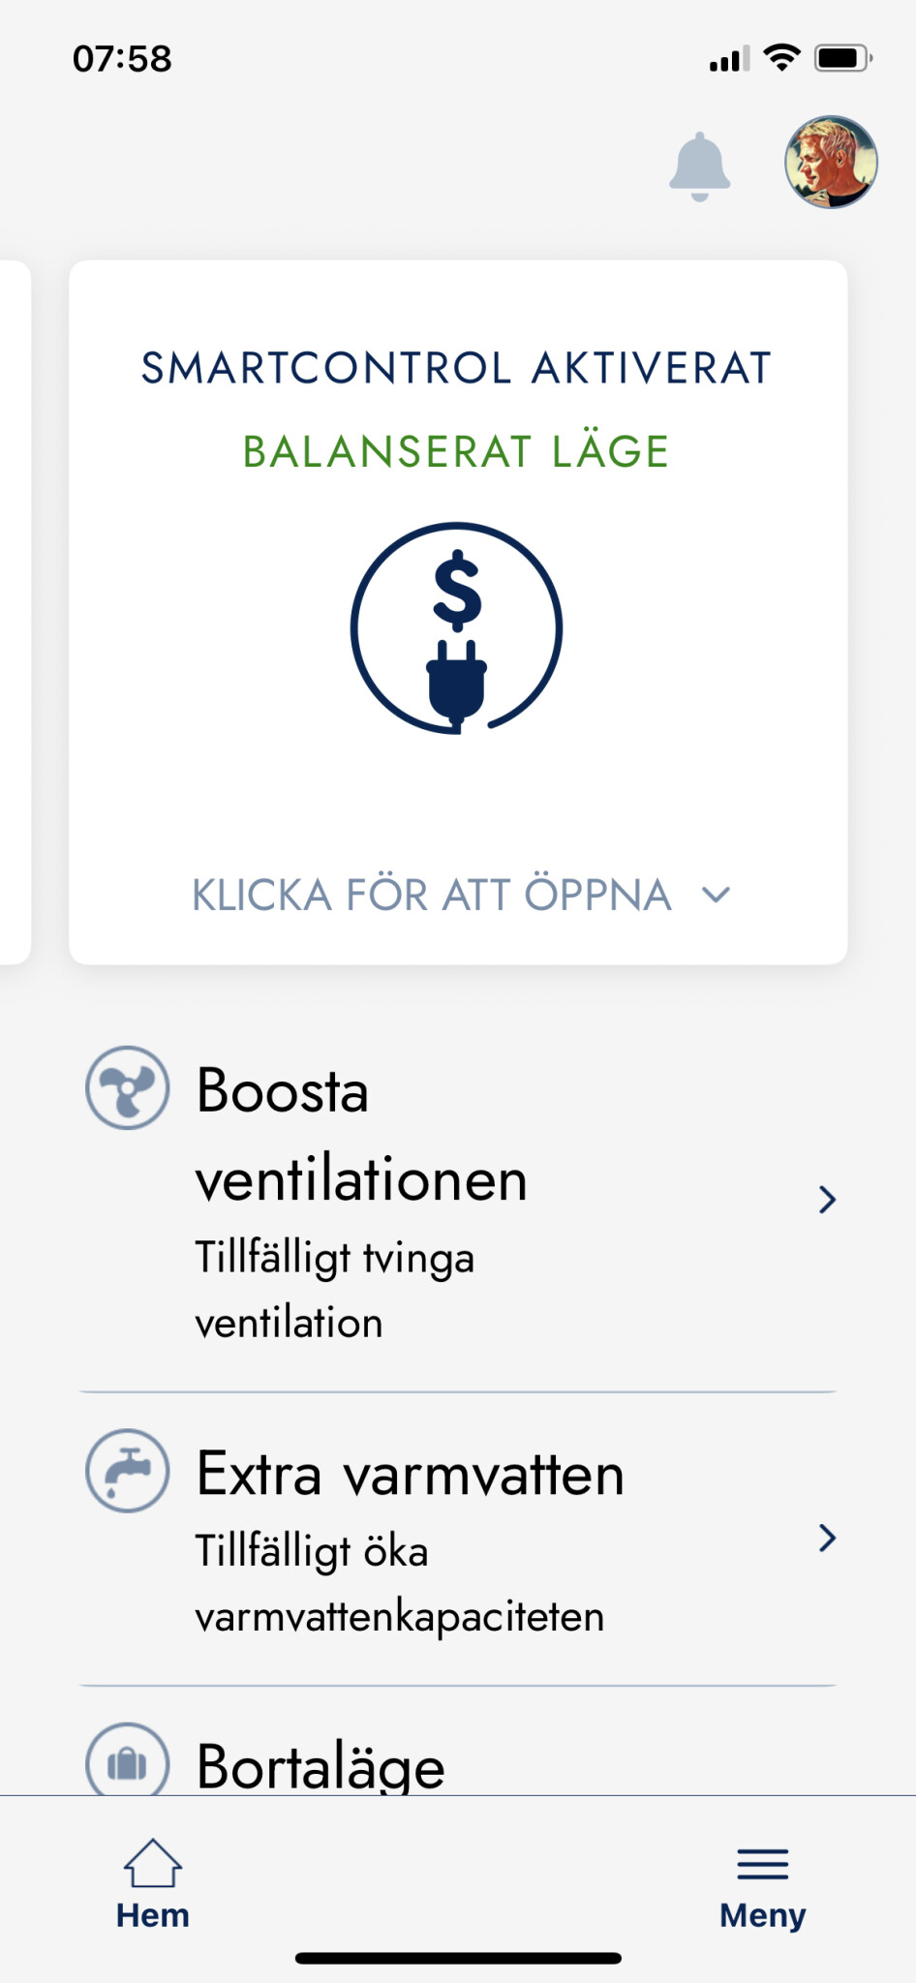916x1983 pixels.
Task: Open Extra varmvatten with right chevron
Action: point(826,1538)
